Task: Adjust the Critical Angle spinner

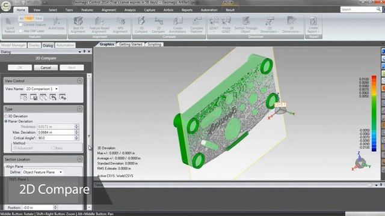Action: 76,138
